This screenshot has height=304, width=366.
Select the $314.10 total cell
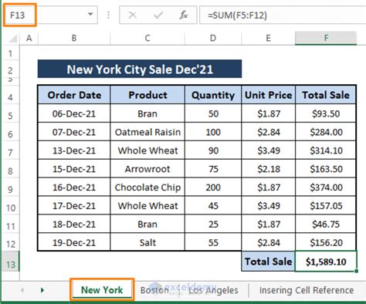[326, 150]
